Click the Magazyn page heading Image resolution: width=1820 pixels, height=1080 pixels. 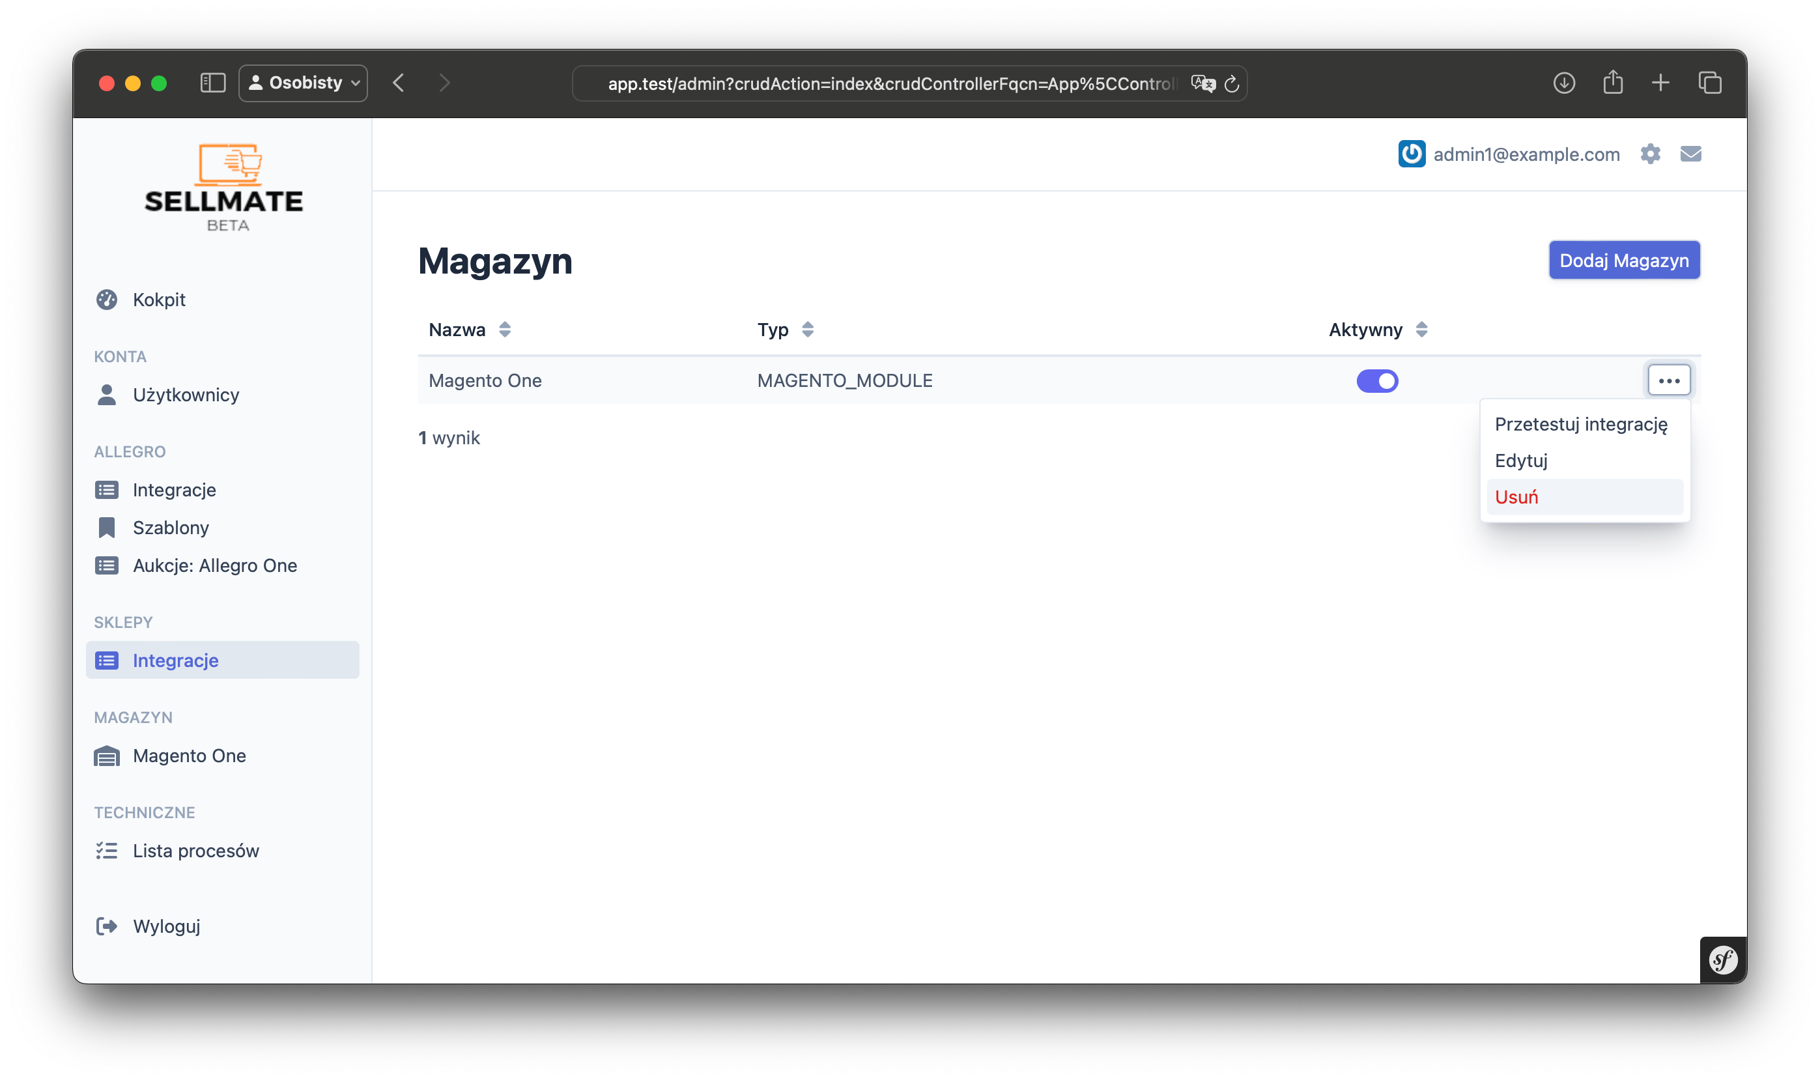[496, 261]
